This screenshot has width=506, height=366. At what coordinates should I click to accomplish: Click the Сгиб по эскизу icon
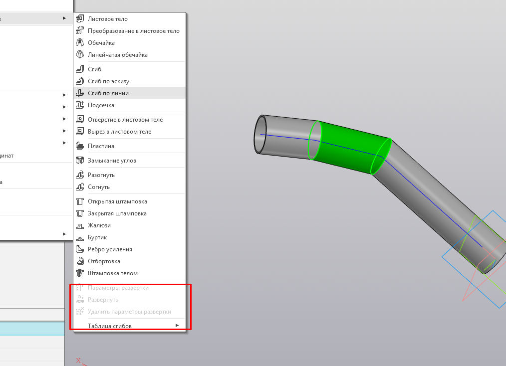(x=80, y=81)
